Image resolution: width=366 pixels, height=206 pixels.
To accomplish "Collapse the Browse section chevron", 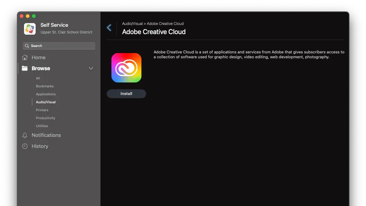I will click(x=91, y=68).
